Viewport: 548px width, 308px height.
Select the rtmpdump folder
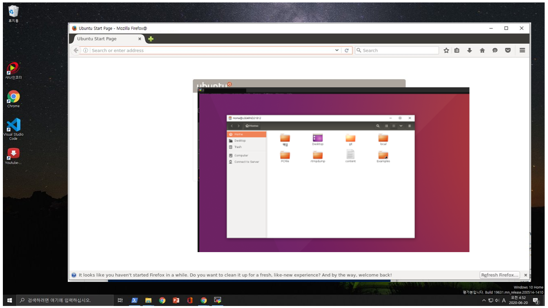318,157
